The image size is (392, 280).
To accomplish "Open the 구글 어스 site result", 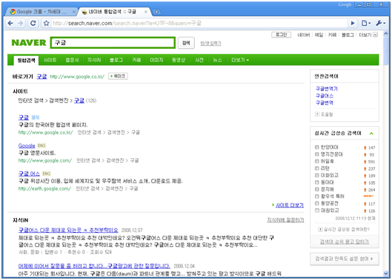I will 29,174.
